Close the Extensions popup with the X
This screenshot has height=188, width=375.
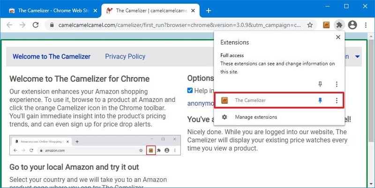click(338, 37)
